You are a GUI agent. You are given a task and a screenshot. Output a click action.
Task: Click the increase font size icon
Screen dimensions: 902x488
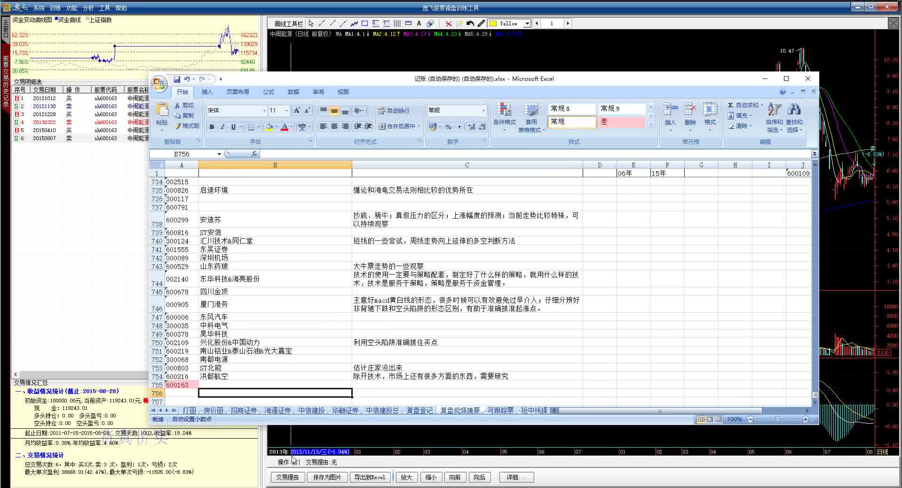[x=297, y=110]
